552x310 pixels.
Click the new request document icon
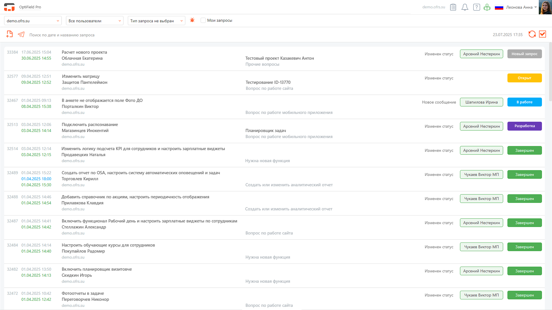click(x=9, y=34)
